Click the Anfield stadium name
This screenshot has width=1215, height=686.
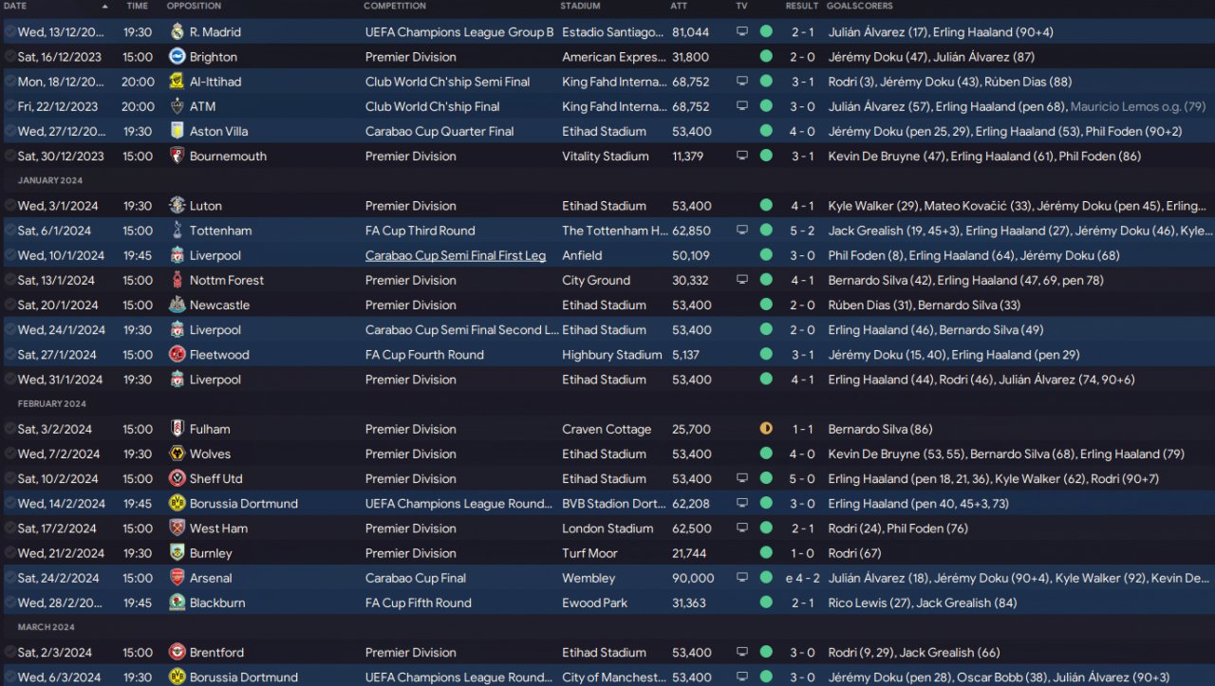tap(582, 255)
